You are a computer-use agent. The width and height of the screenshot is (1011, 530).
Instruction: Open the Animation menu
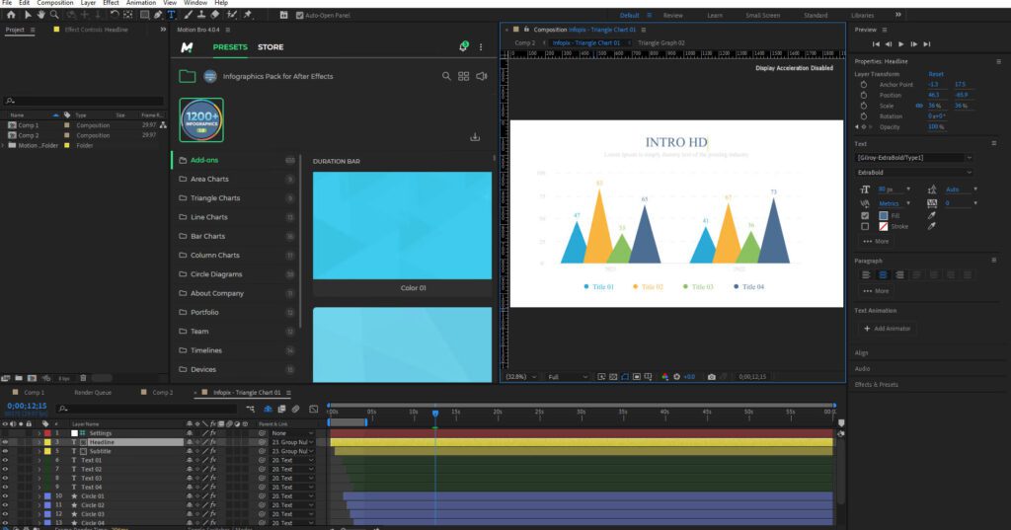[x=140, y=3]
